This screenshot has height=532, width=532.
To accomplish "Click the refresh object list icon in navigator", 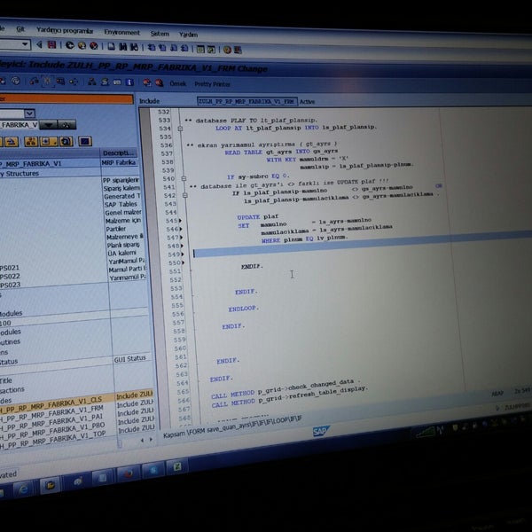I will 66,142.
